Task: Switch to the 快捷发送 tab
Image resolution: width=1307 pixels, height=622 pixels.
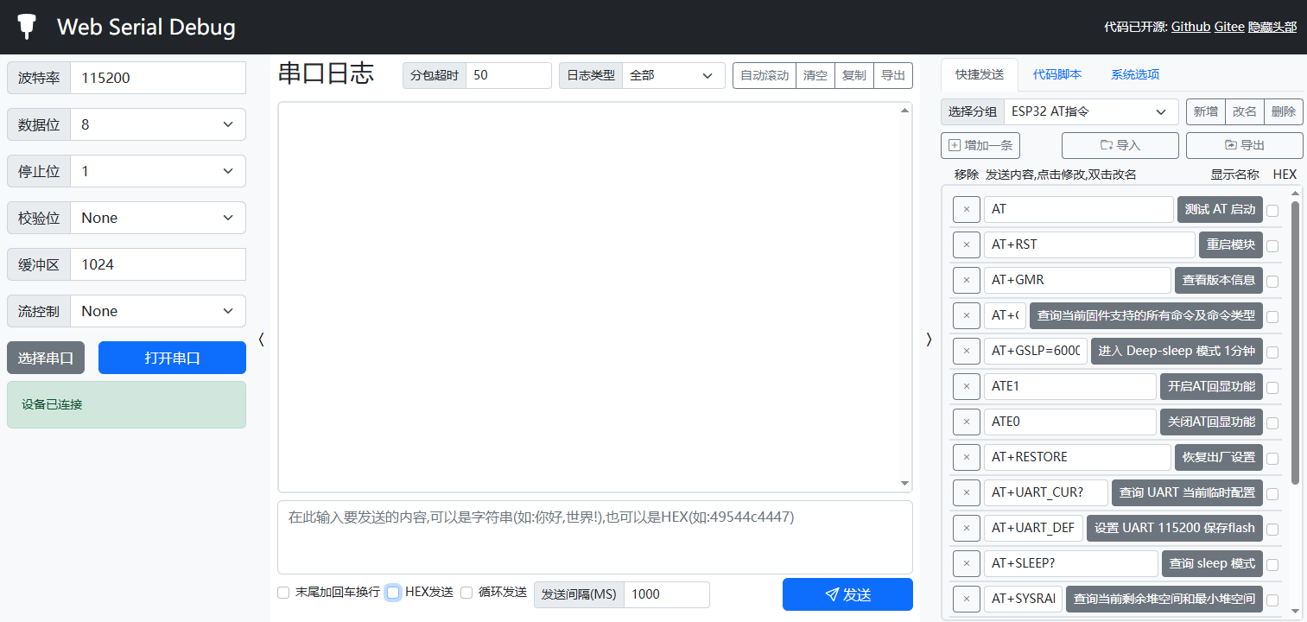Action: [x=980, y=74]
